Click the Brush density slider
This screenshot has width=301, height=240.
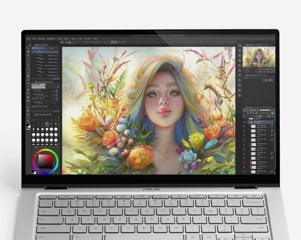click(x=42, y=96)
